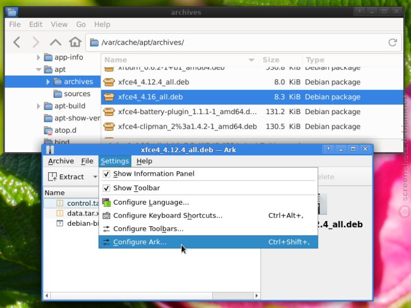
Task: Toggle Show Toolbar checkbox
Action: (106, 188)
